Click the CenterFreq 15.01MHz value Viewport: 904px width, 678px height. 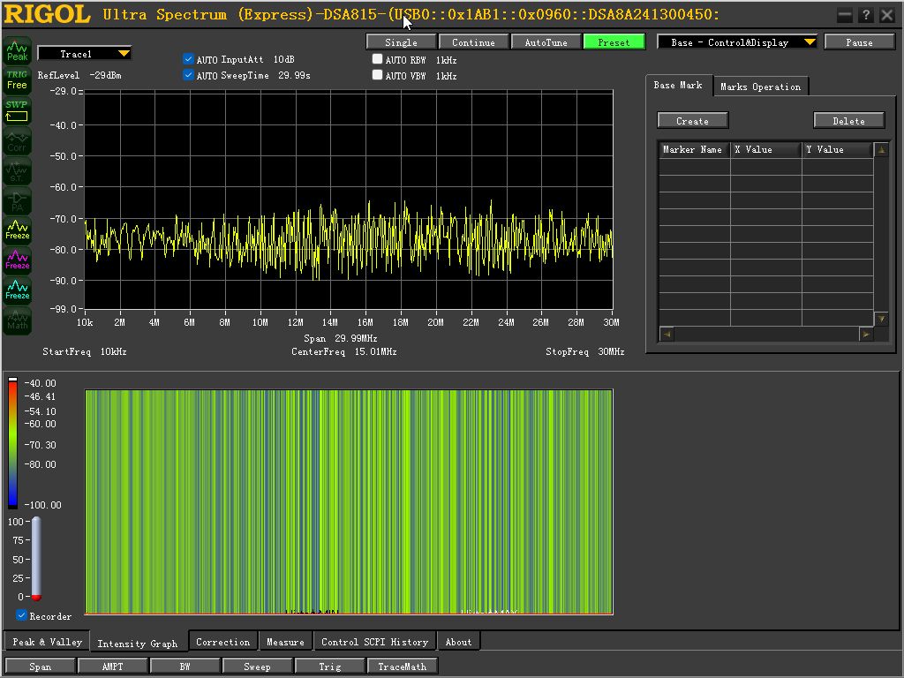(375, 351)
